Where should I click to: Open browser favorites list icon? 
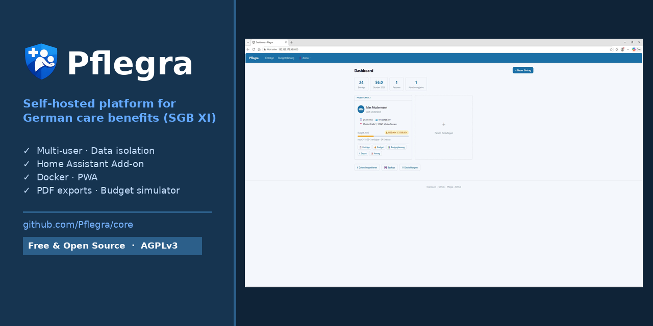point(617,49)
